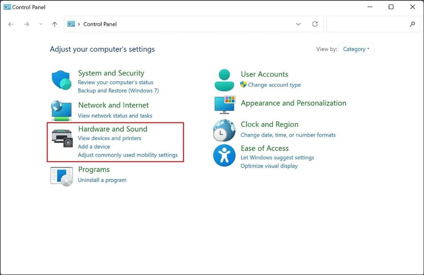
Task: Click the Ease of Access icon
Action: (224, 155)
